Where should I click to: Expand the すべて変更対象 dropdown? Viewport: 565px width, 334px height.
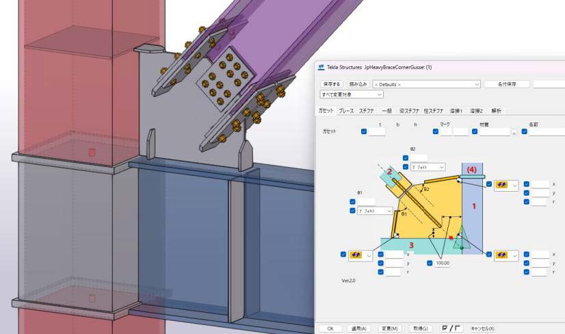click(352, 94)
